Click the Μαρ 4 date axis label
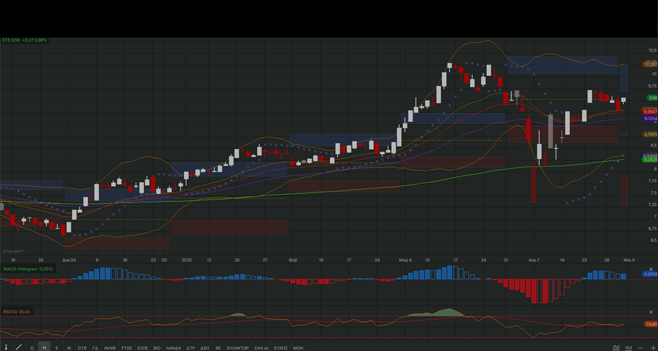 406,260
